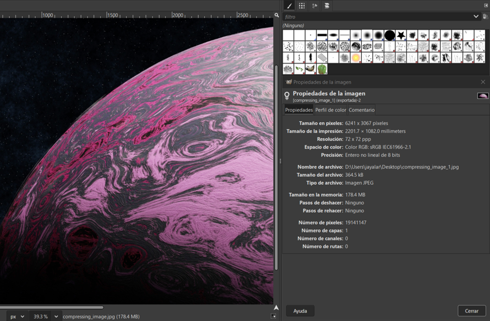The image size is (490, 321).
Task: Click the "Pasos de deshacer:" label
Action: (321, 203)
